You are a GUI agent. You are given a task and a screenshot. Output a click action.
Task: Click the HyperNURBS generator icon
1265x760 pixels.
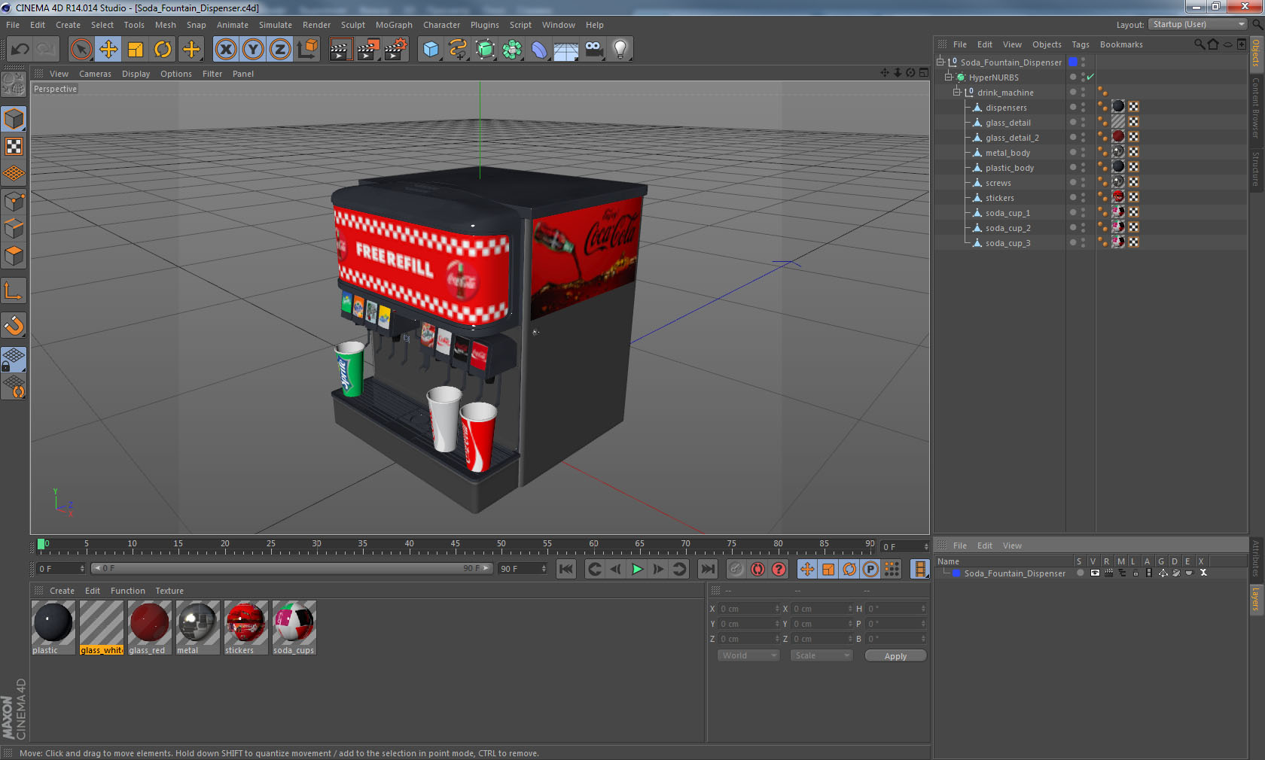485,50
